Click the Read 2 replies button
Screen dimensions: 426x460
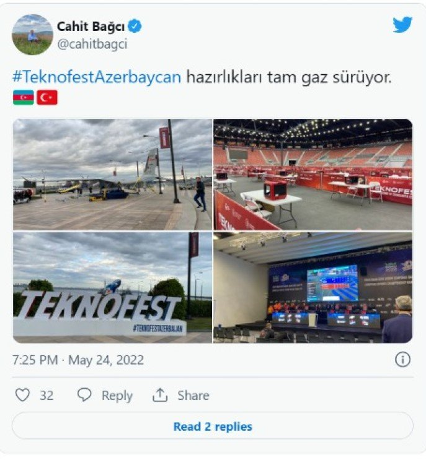click(213, 427)
